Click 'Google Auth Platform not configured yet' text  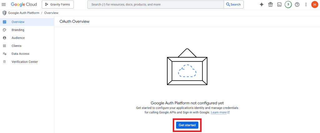187,103
